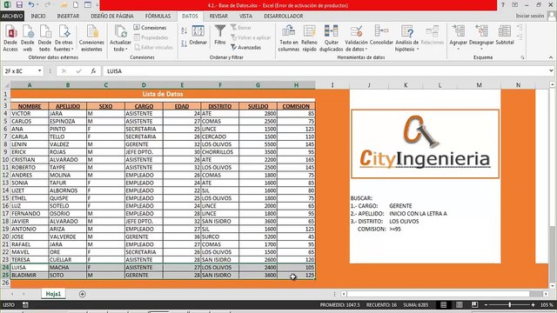Image resolution: width=557 pixels, height=313 pixels.
Task: Click the Desde Access icon
Action: [x=10, y=38]
